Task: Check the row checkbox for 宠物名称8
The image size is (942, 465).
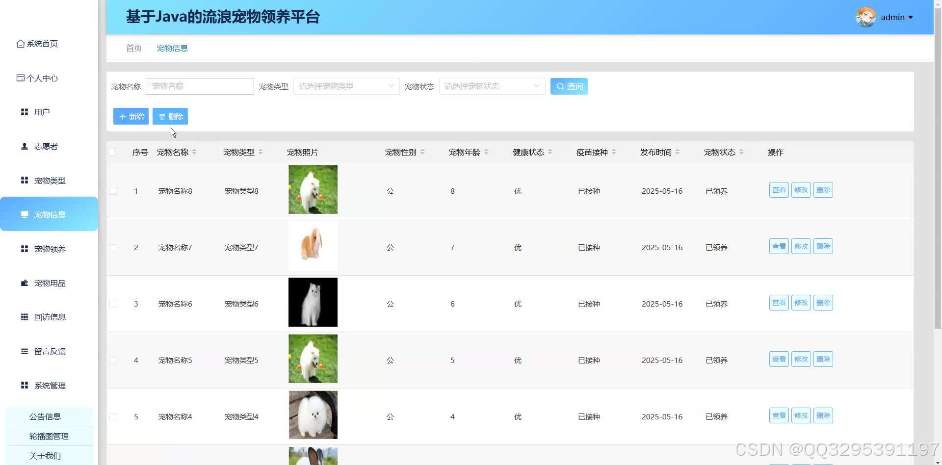Action: (x=113, y=191)
